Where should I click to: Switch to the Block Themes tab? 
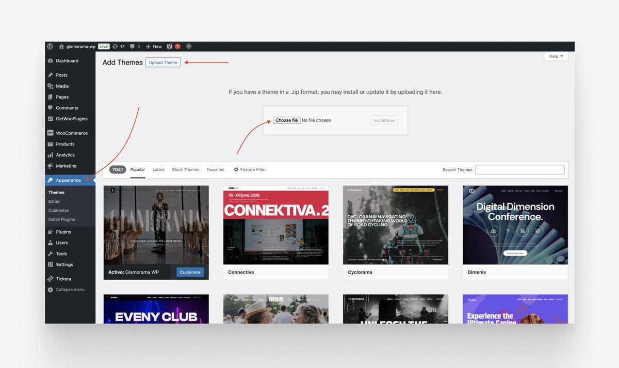(186, 169)
